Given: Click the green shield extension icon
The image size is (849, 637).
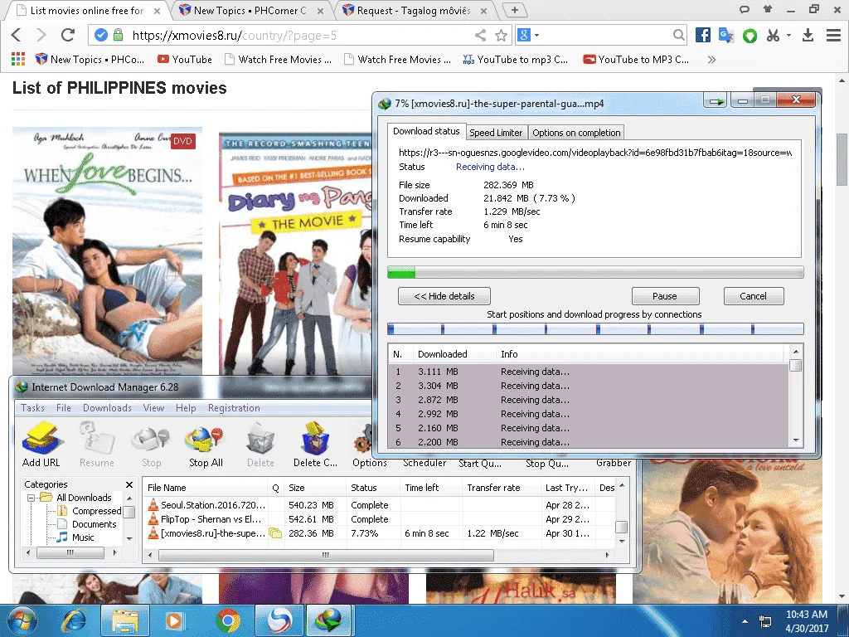Looking at the screenshot, I should (750, 36).
